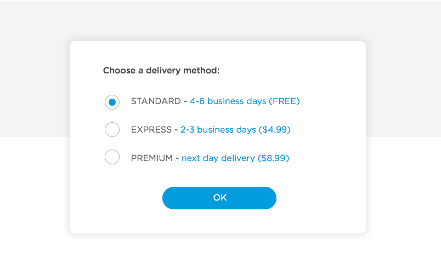
Task: Click the (FREE) price text
Action: [x=284, y=101]
